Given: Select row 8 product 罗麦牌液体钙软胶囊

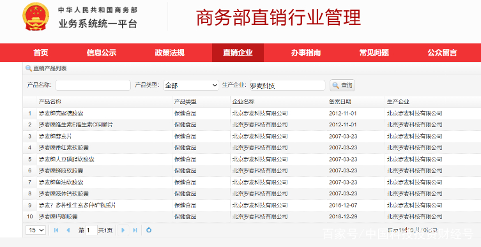Looking at the screenshot, I should tap(64, 193).
